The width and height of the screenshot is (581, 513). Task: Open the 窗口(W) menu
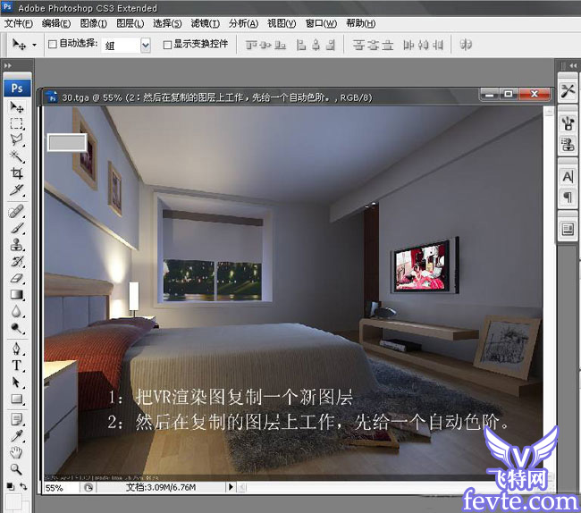[321, 24]
